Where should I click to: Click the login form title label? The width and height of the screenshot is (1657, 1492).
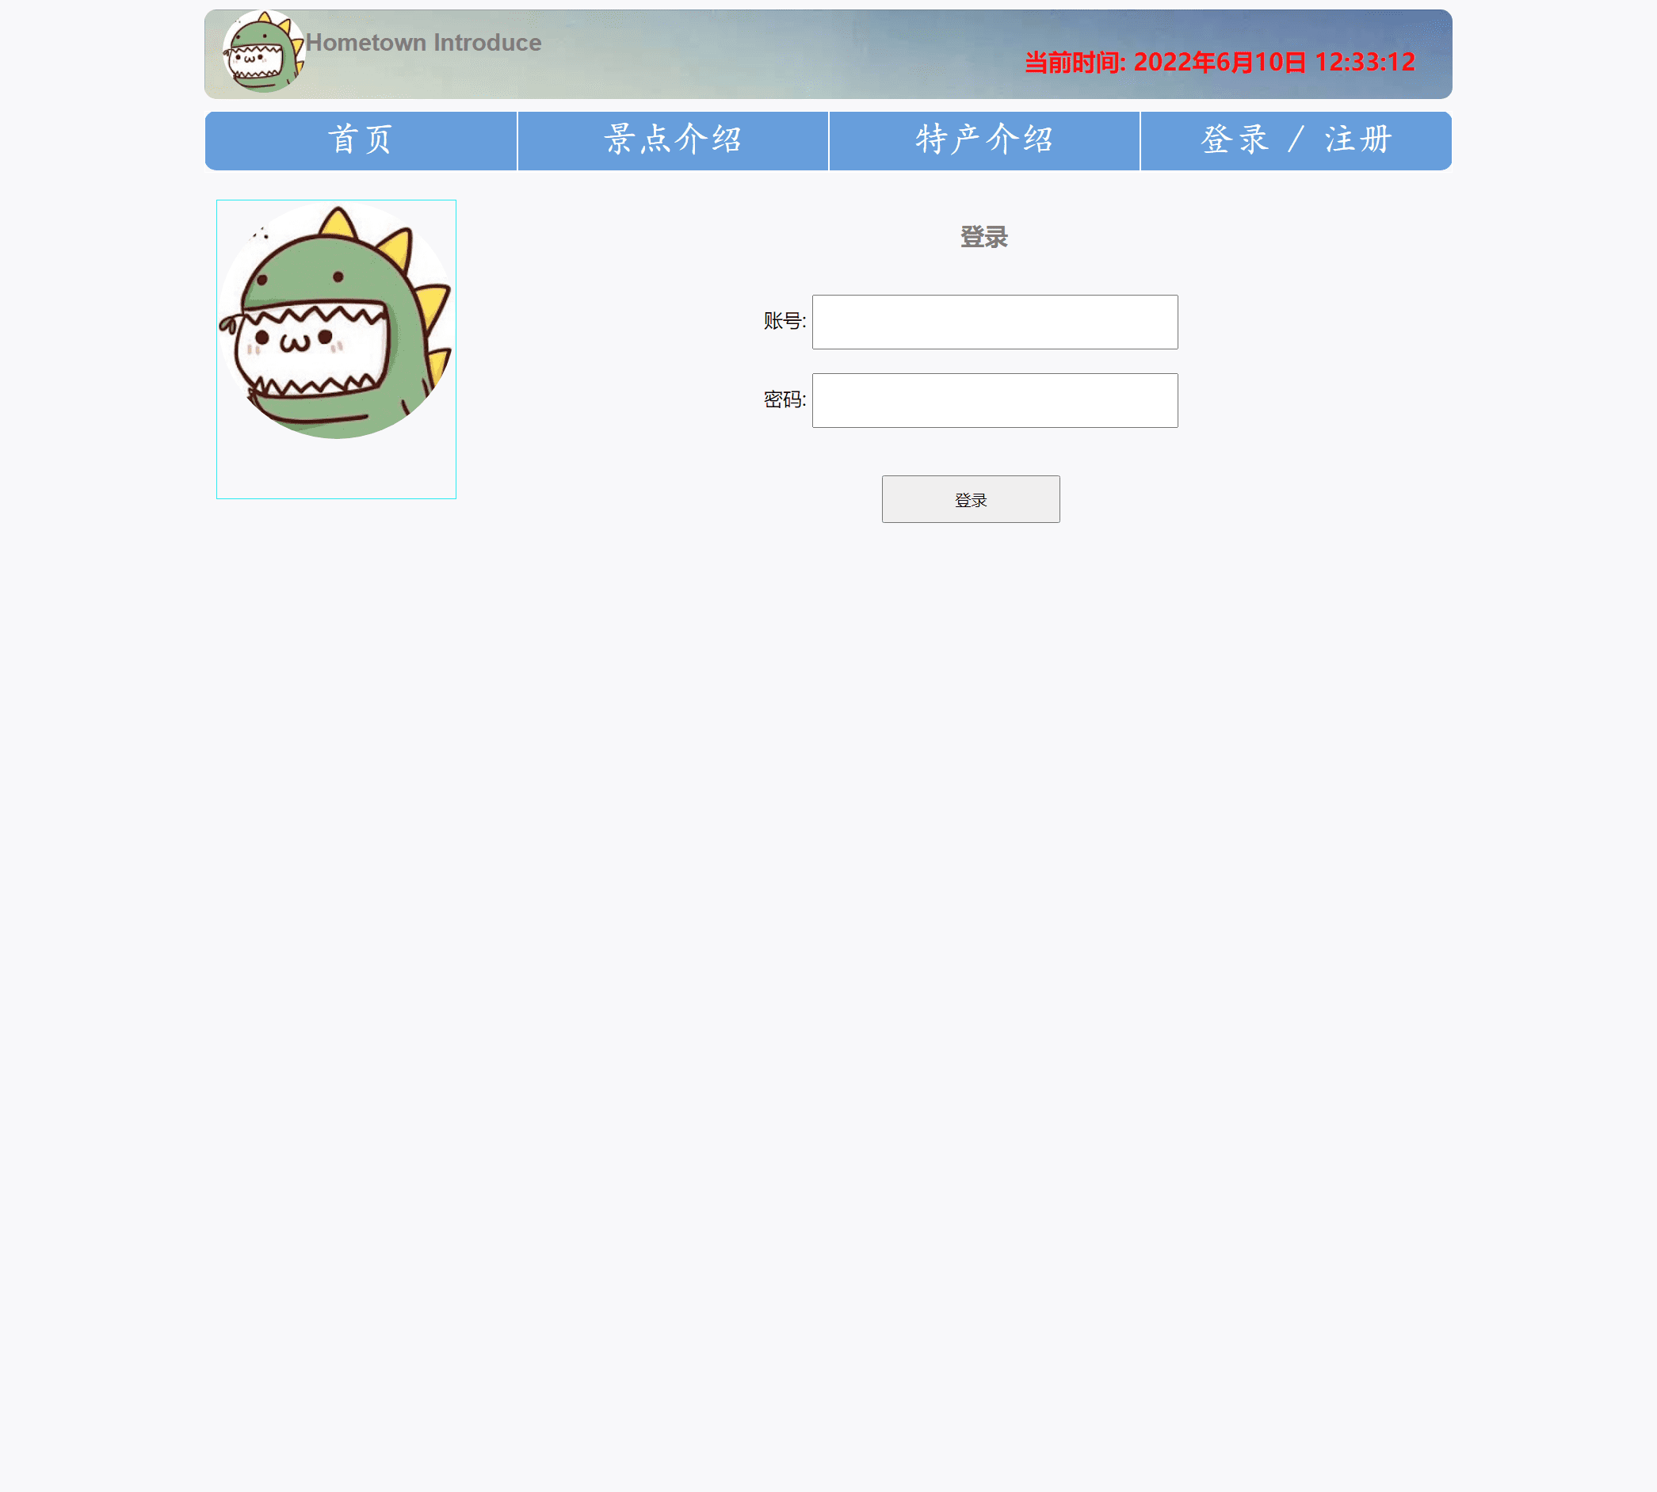(x=984, y=235)
